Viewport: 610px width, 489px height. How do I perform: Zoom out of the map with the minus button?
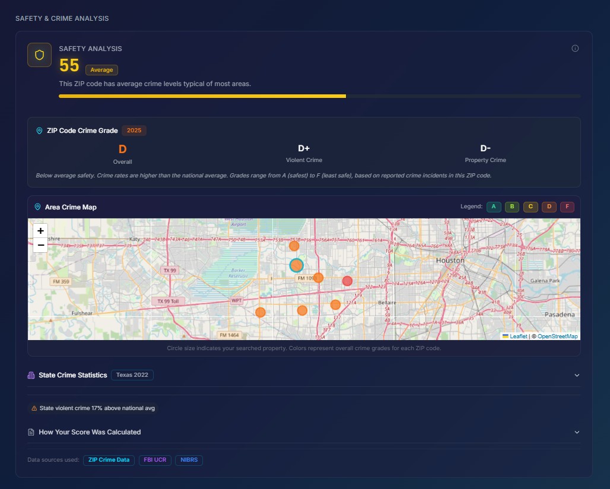click(x=40, y=244)
